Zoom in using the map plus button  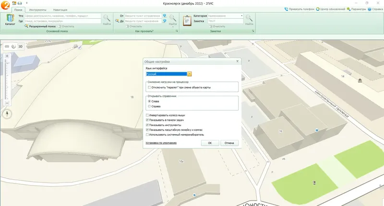click(x=7, y=56)
